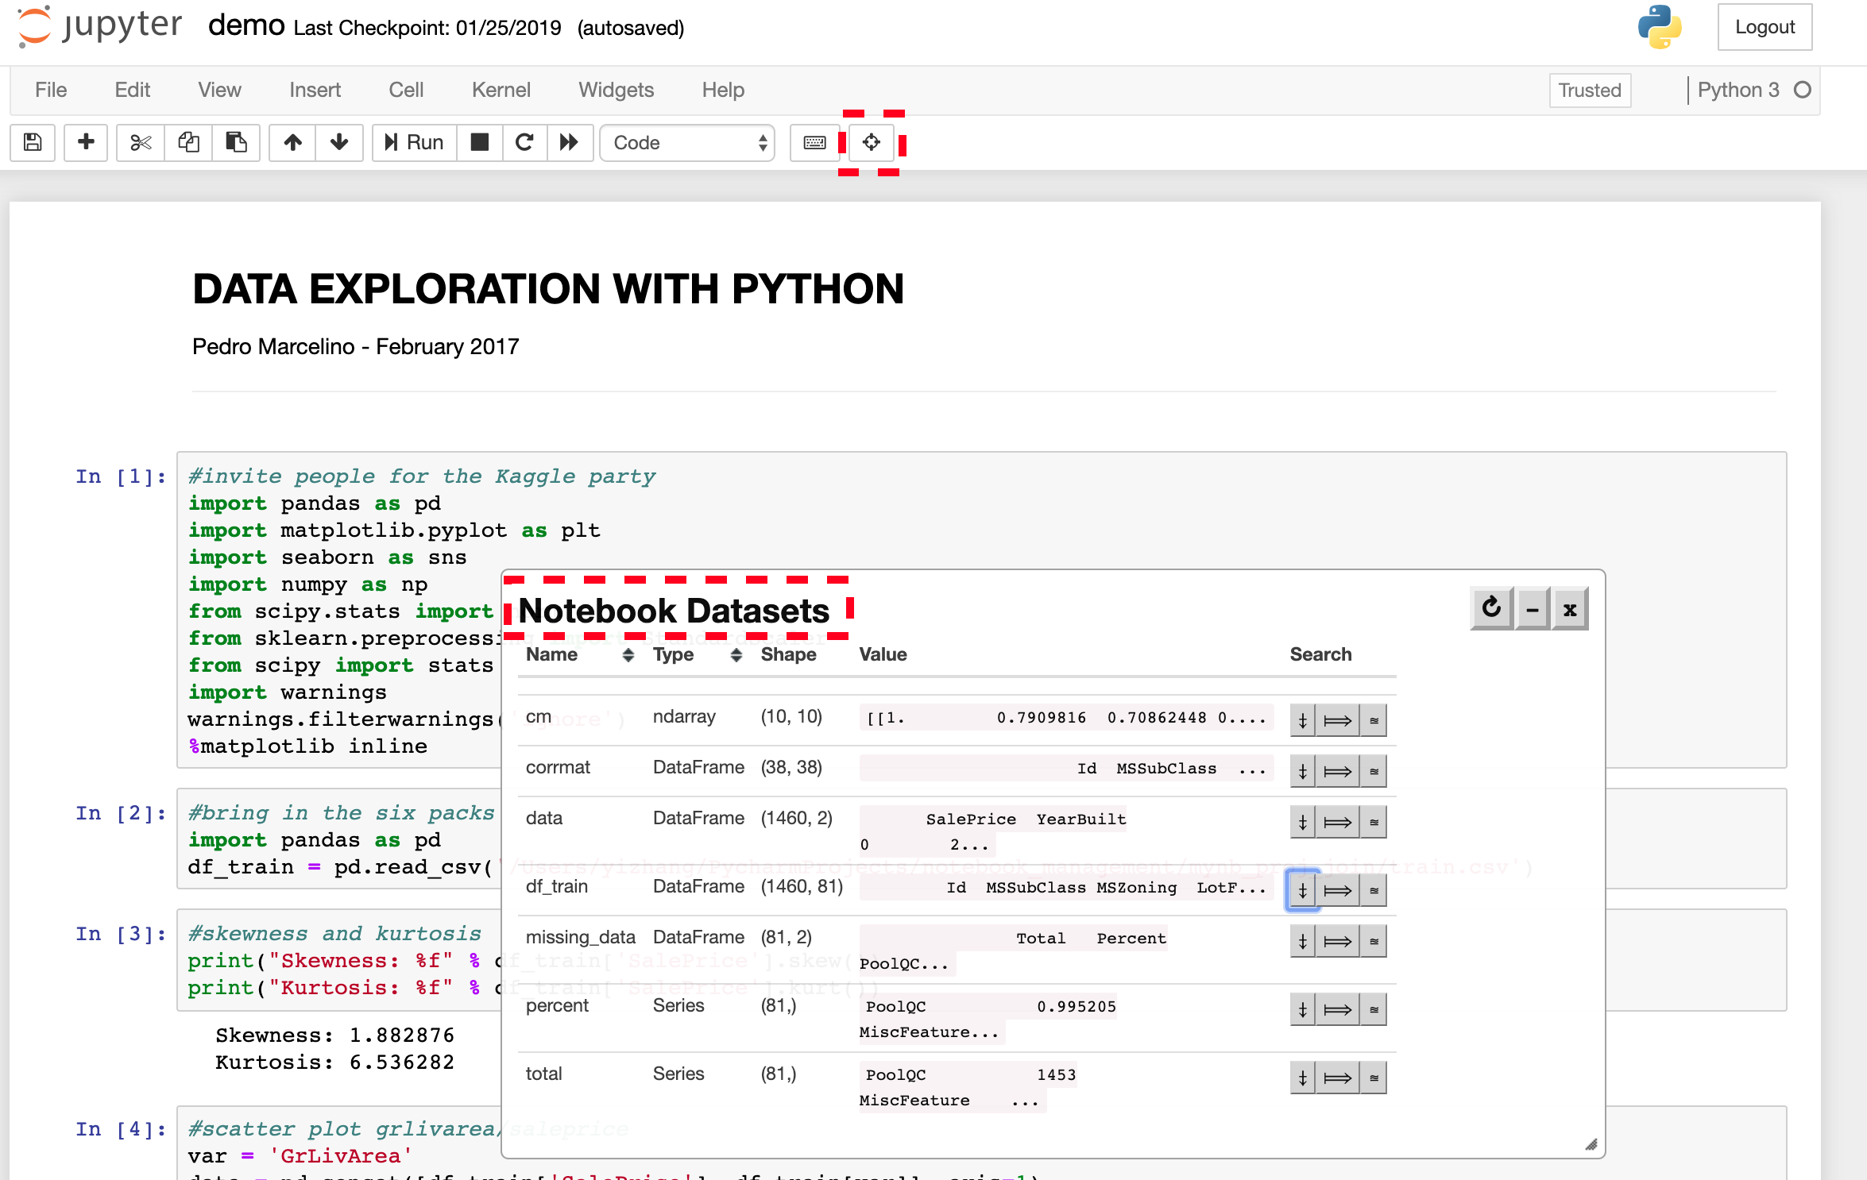Click the down-arrow button in missing_data row
This screenshot has width=1867, height=1180.
(1302, 941)
